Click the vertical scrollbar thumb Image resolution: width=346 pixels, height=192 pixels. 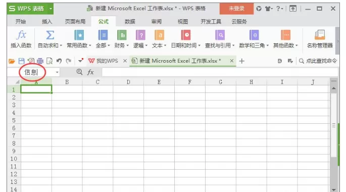[334, 125]
